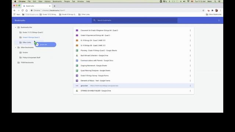Open more actions for Classwork Grade 9 Beginner row
The height and width of the screenshot is (132, 235).
[190, 30]
